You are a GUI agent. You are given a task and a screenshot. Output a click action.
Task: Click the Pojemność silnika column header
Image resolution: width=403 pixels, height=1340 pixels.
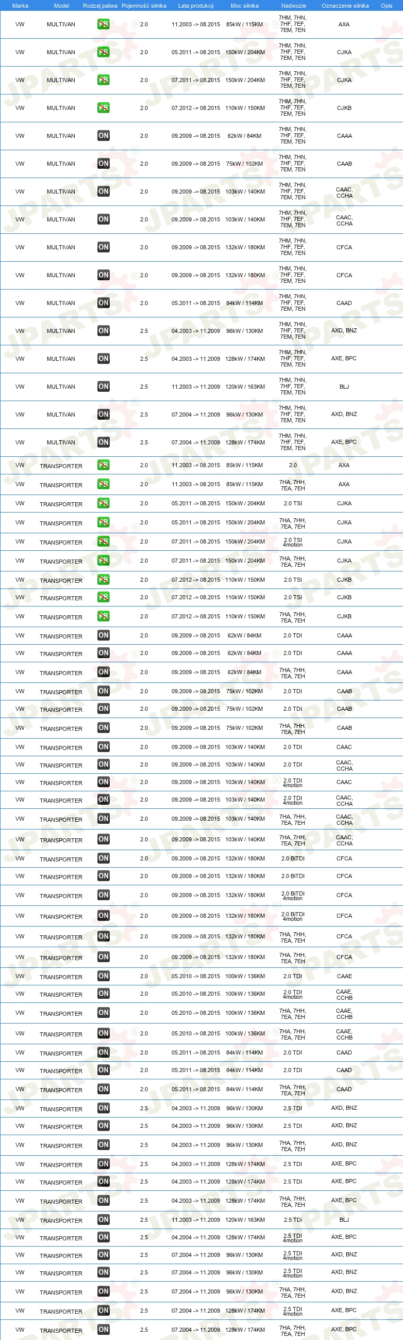[144, 6]
